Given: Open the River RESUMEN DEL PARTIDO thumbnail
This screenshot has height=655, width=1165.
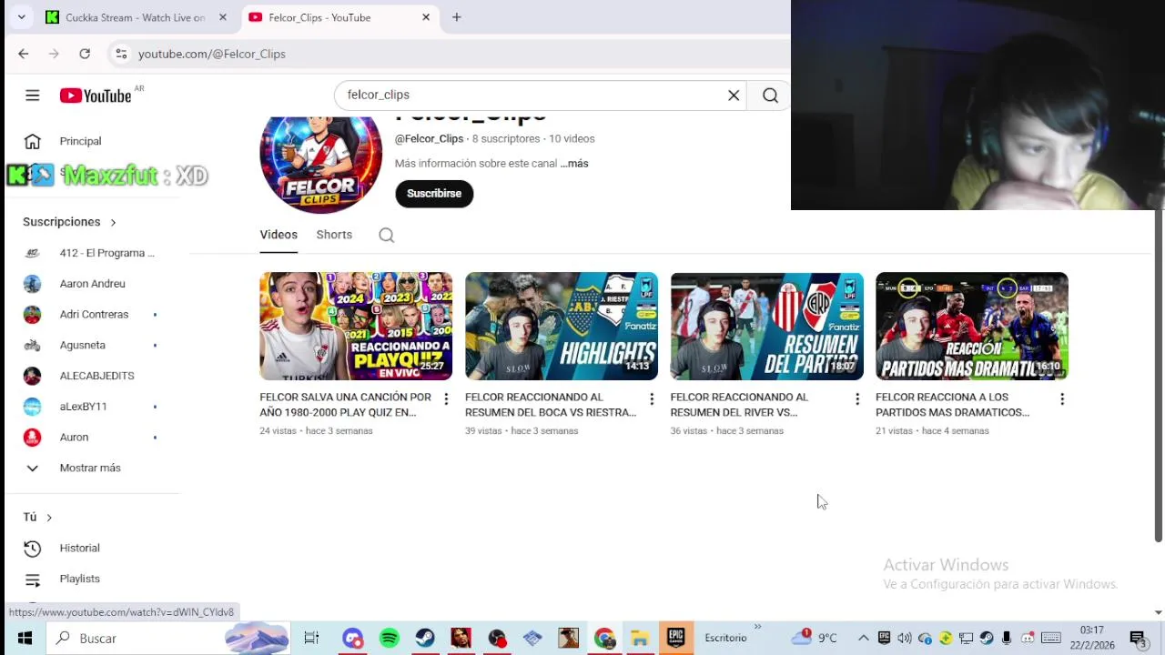Looking at the screenshot, I should click(766, 326).
